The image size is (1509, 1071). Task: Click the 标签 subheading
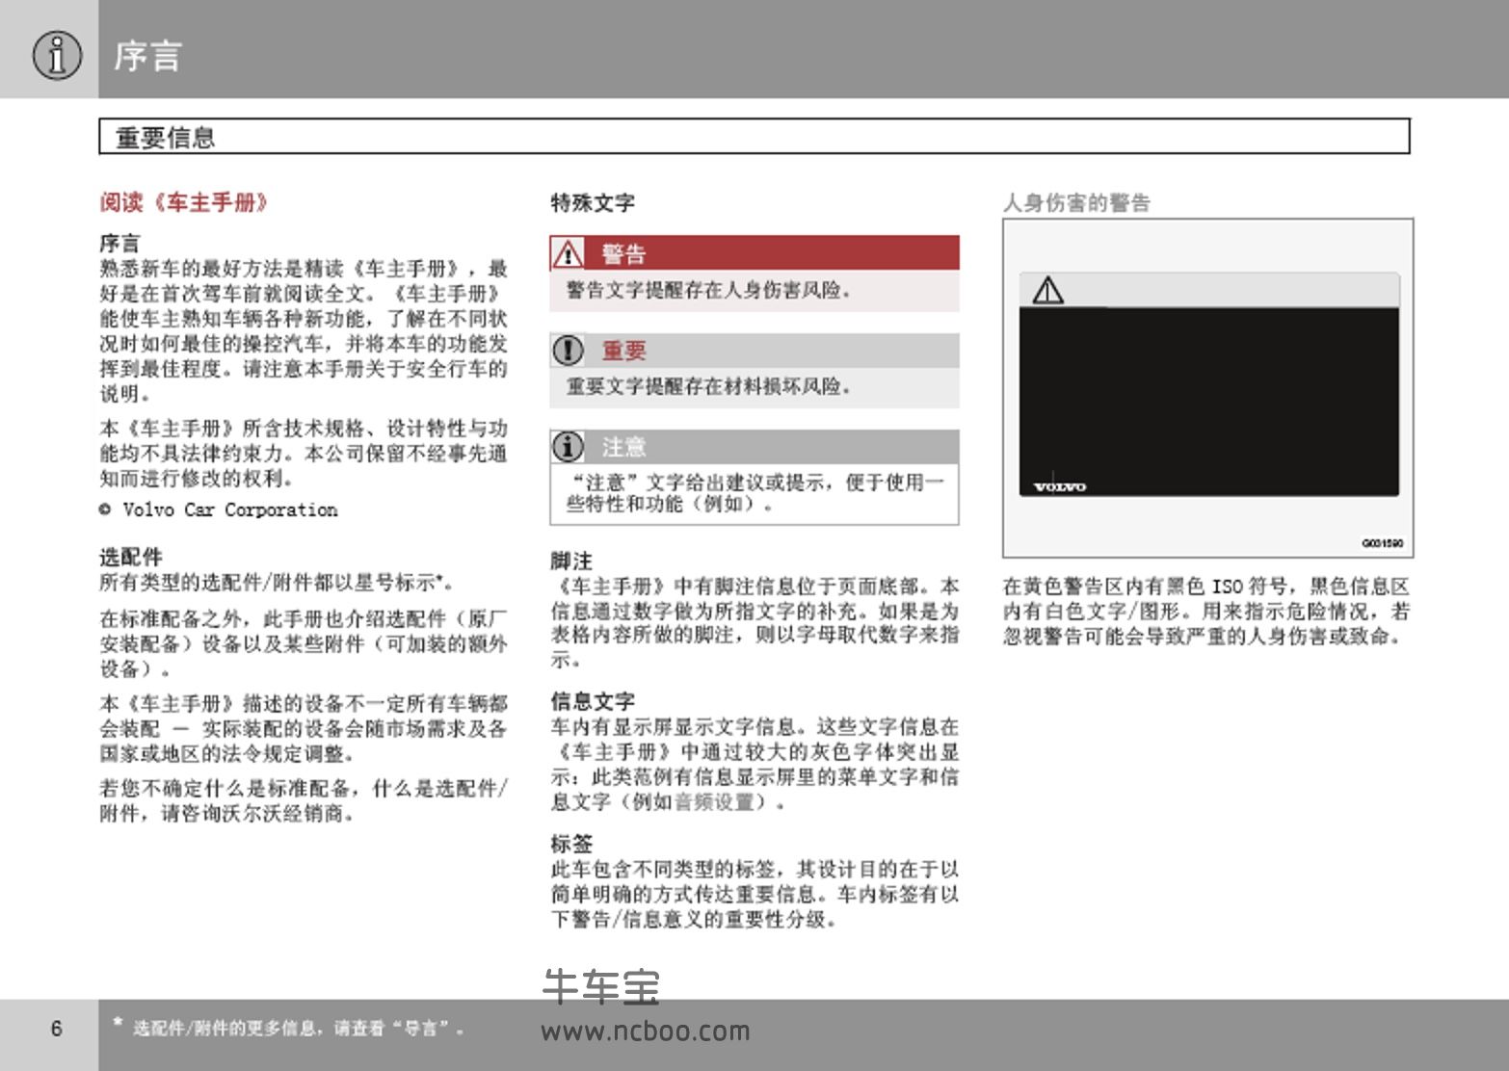571,844
